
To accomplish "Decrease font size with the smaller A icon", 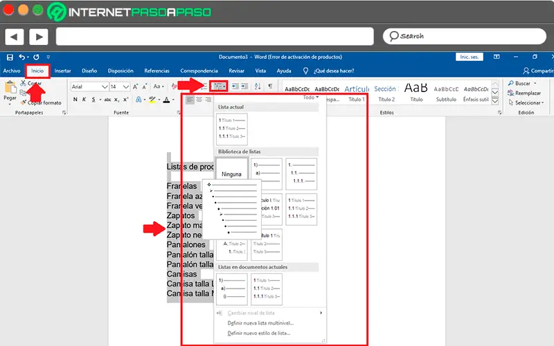I will point(145,86).
